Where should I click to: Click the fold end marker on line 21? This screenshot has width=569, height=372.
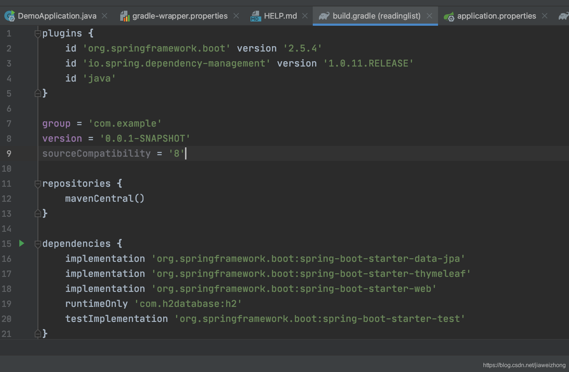point(38,334)
